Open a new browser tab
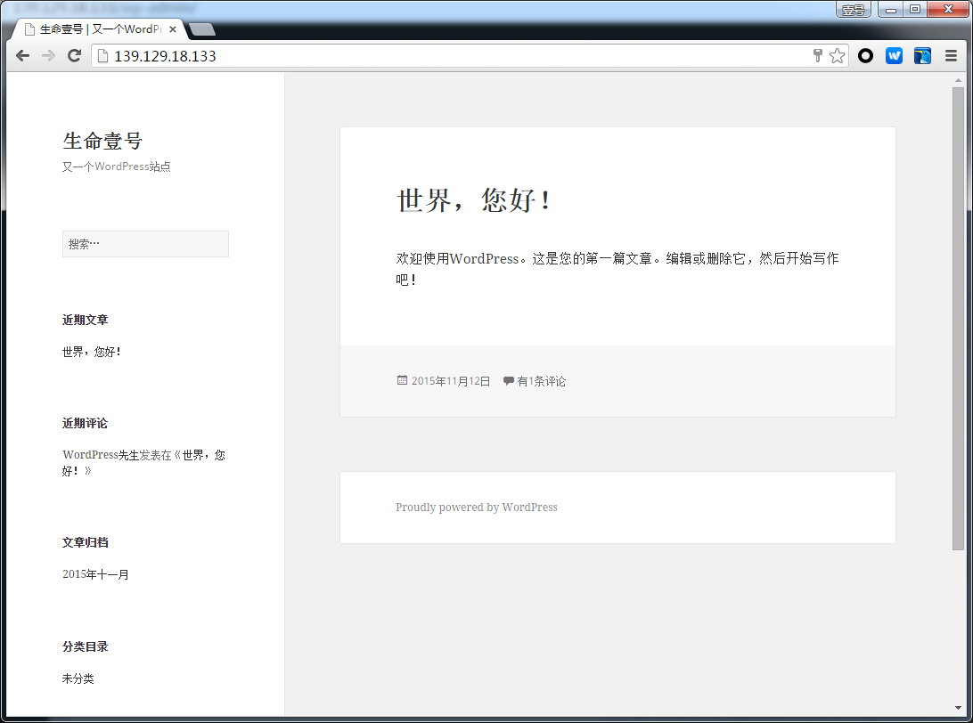 202,30
